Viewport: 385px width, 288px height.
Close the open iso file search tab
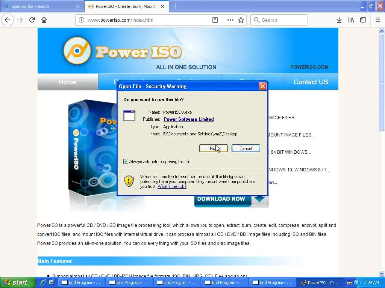tap(77, 6)
